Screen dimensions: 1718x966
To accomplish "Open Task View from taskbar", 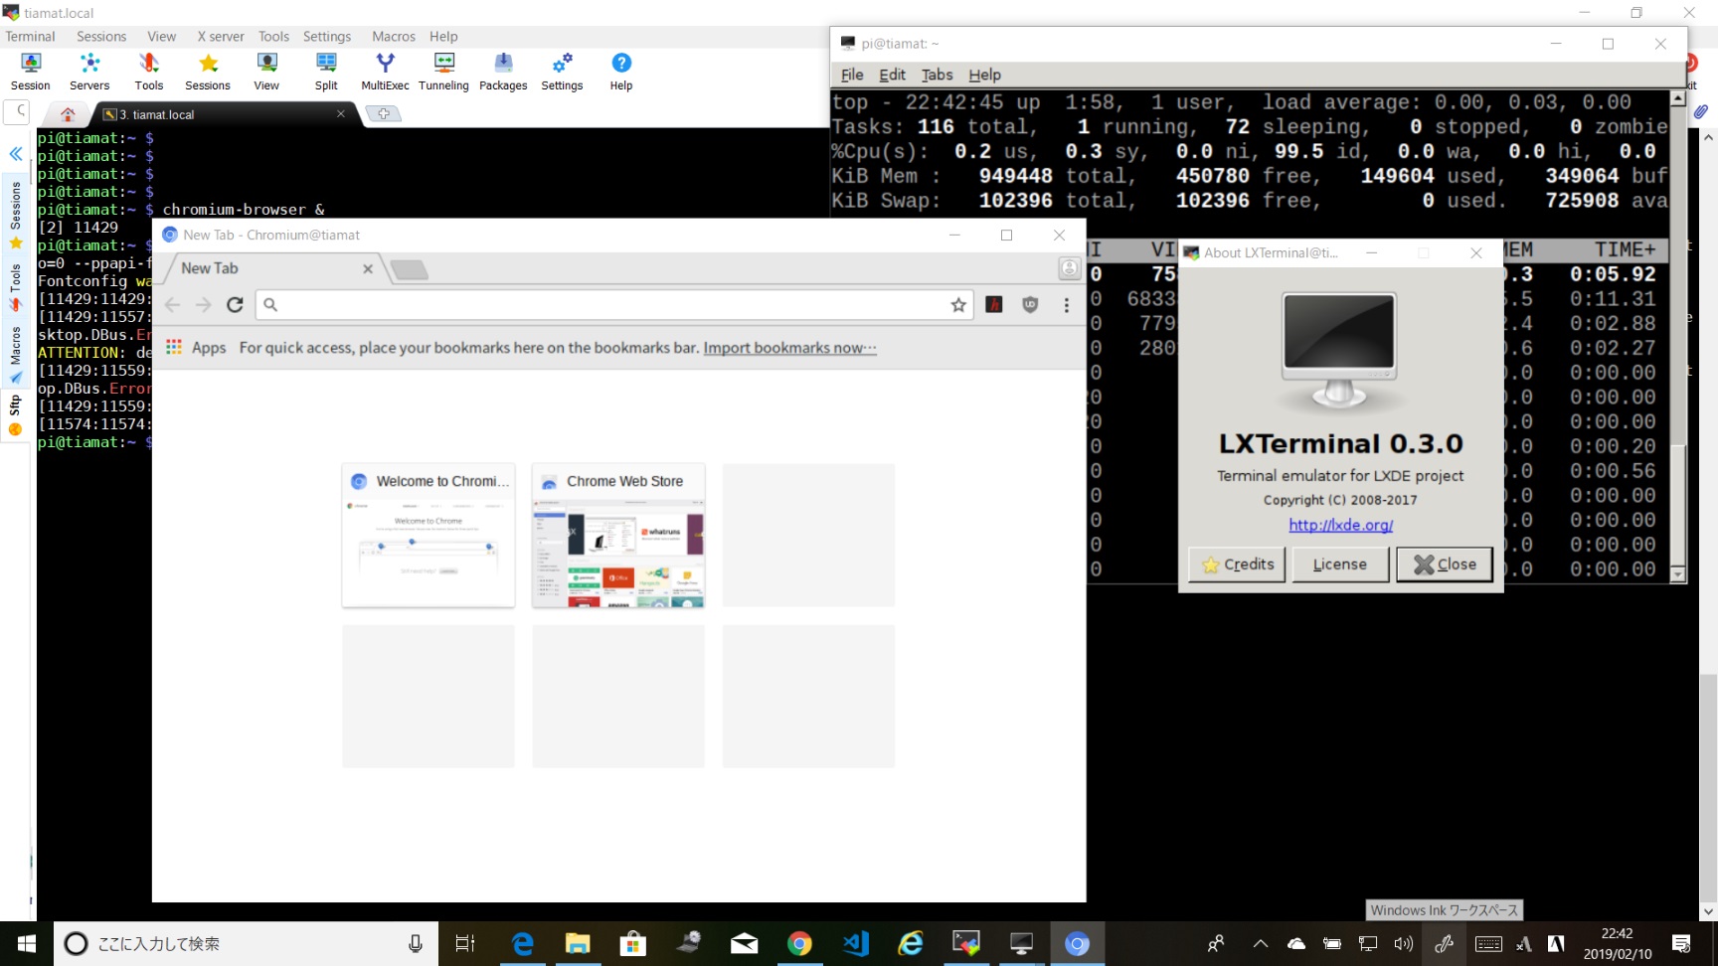I will (x=465, y=943).
